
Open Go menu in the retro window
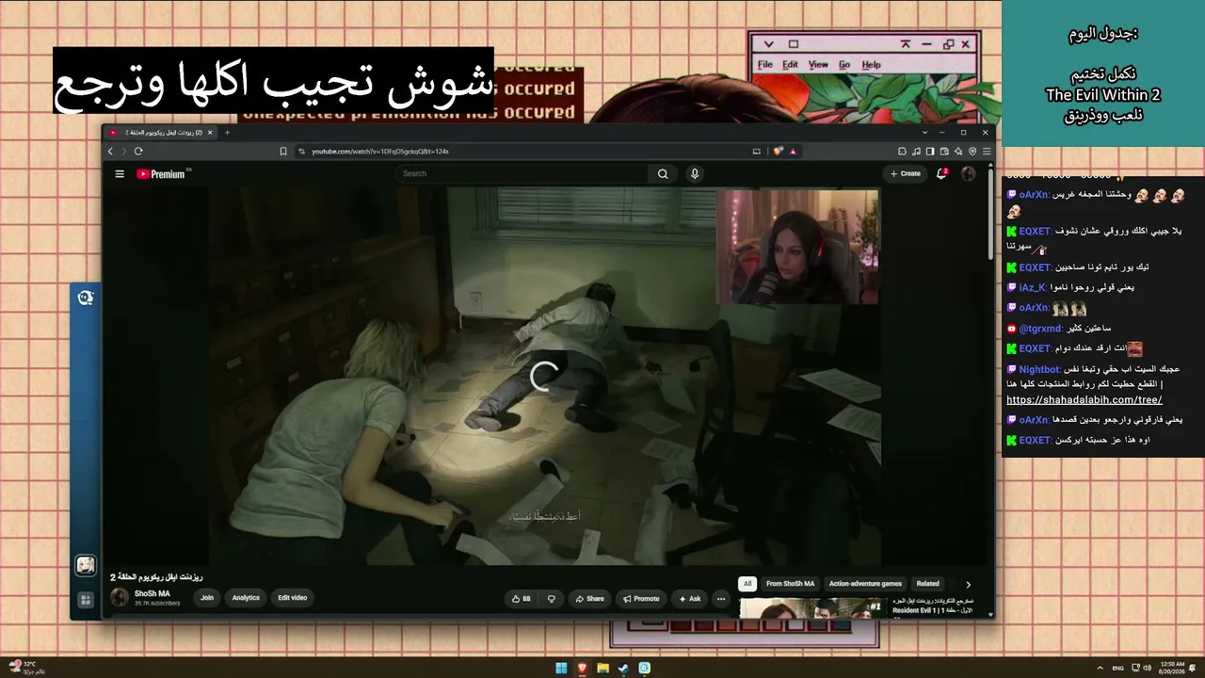pyautogui.click(x=844, y=65)
